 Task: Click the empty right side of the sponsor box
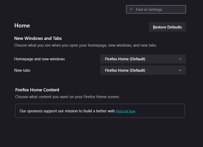click(163, 111)
